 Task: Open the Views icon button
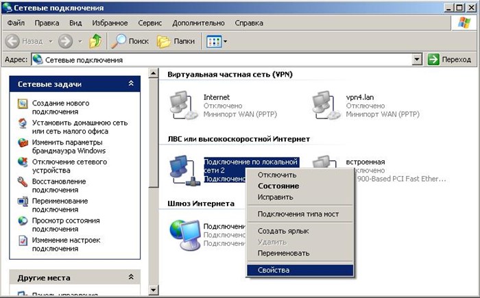[x=214, y=41]
